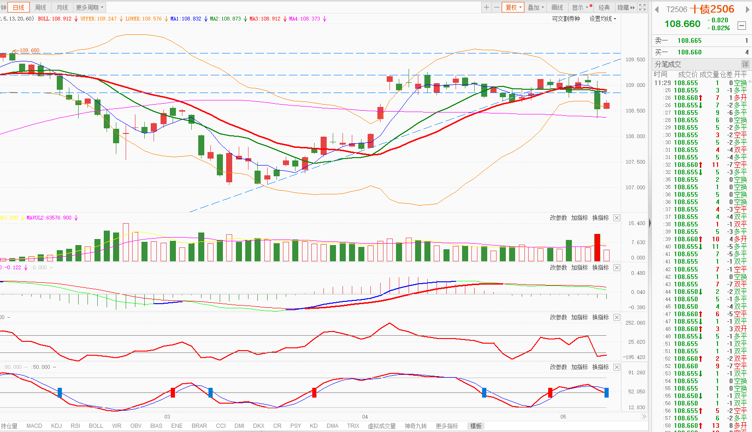This screenshot has width=752, height=432.
Task: Open the 复权 adjustment dropdown
Action: (513, 7)
